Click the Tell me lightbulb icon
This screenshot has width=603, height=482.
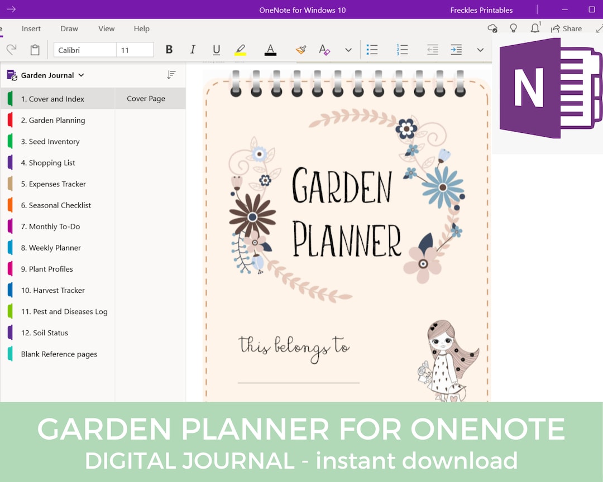pyautogui.click(x=513, y=28)
